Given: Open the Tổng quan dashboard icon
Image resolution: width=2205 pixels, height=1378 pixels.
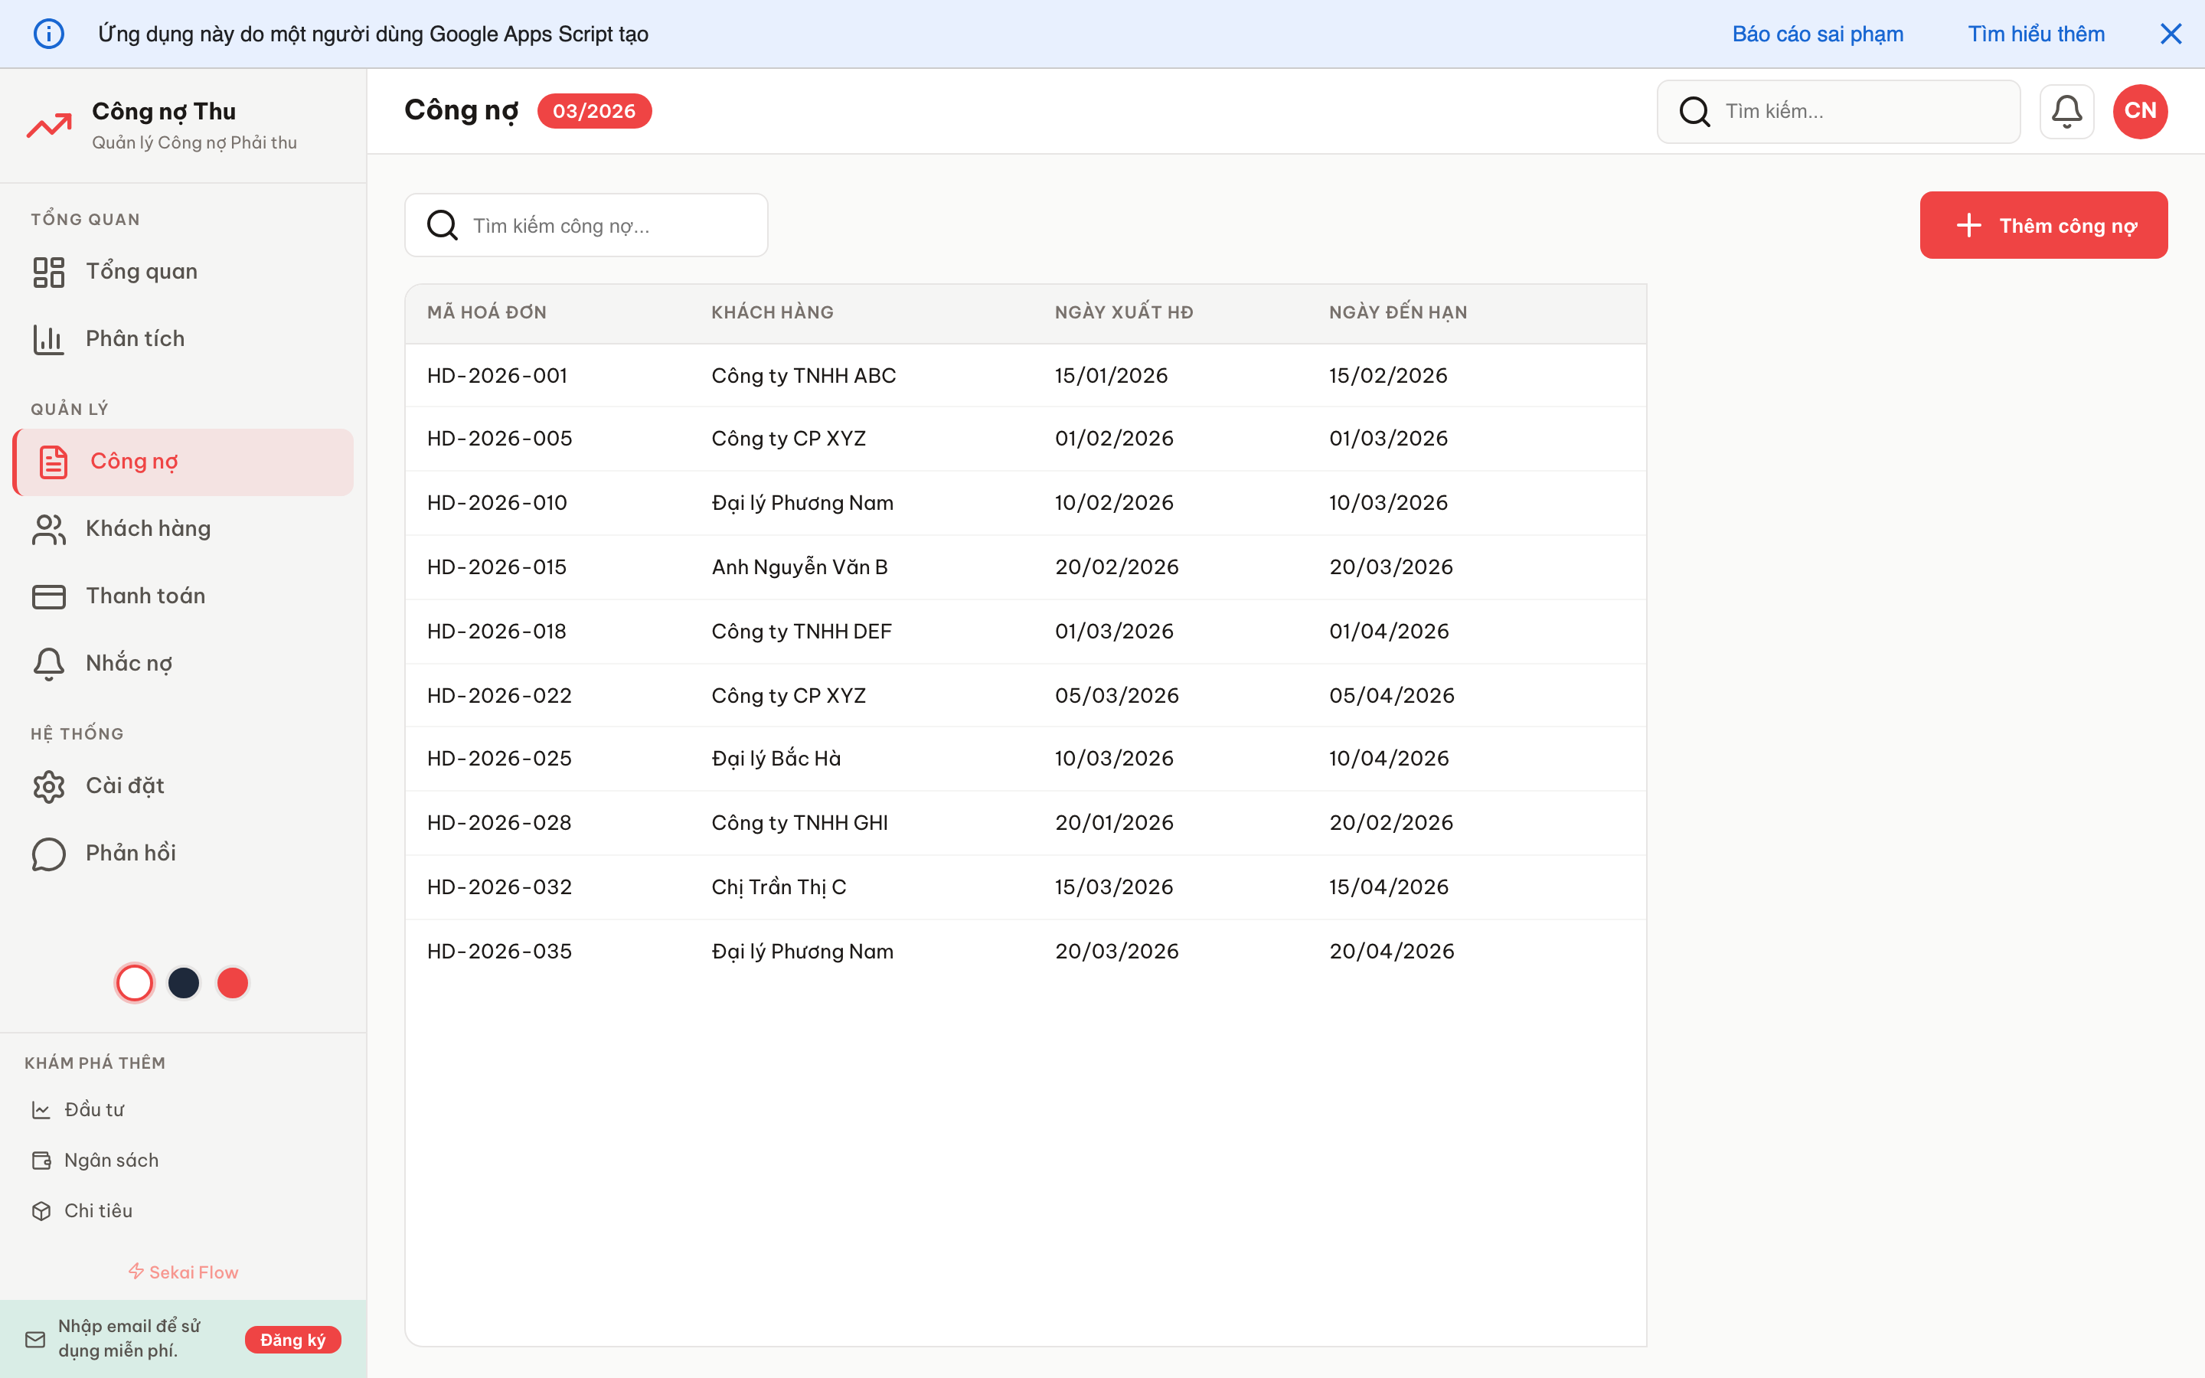Looking at the screenshot, I should (x=48, y=271).
